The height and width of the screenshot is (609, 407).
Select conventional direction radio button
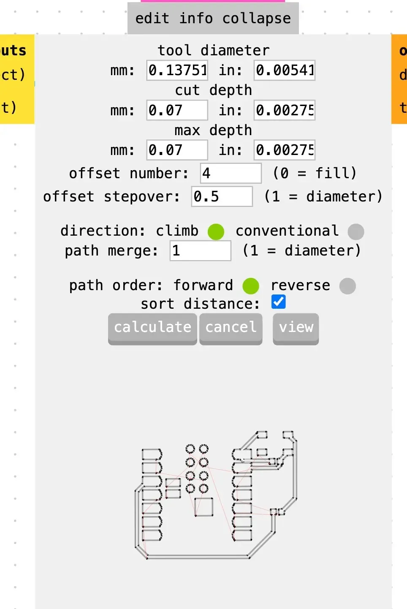click(356, 232)
